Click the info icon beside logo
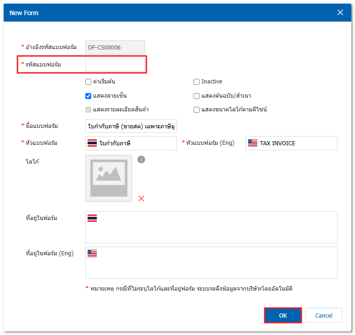The height and width of the screenshot is (335, 355). point(141,159)
